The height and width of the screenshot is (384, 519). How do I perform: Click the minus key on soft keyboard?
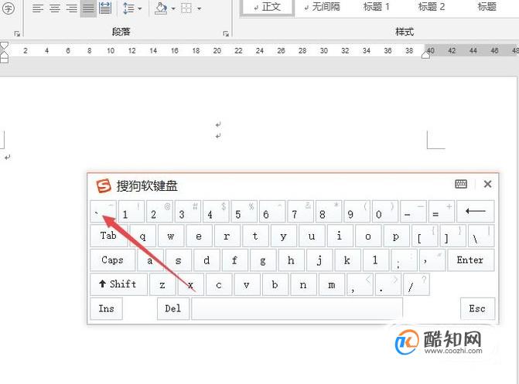pyautogui.click(x=413, y=211)
